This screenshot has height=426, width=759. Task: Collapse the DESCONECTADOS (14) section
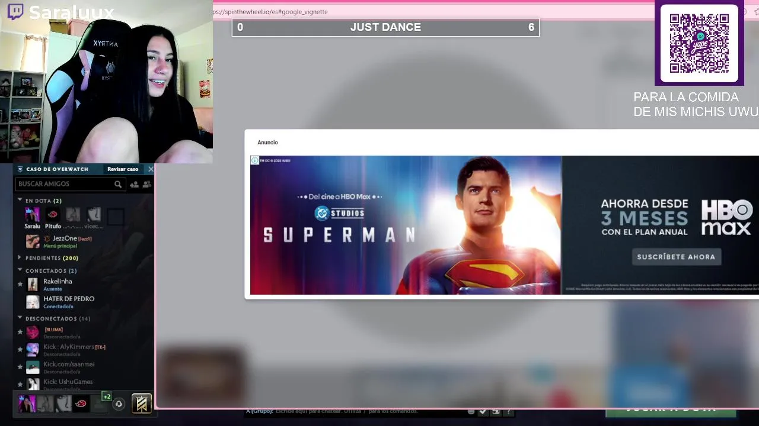20,318
